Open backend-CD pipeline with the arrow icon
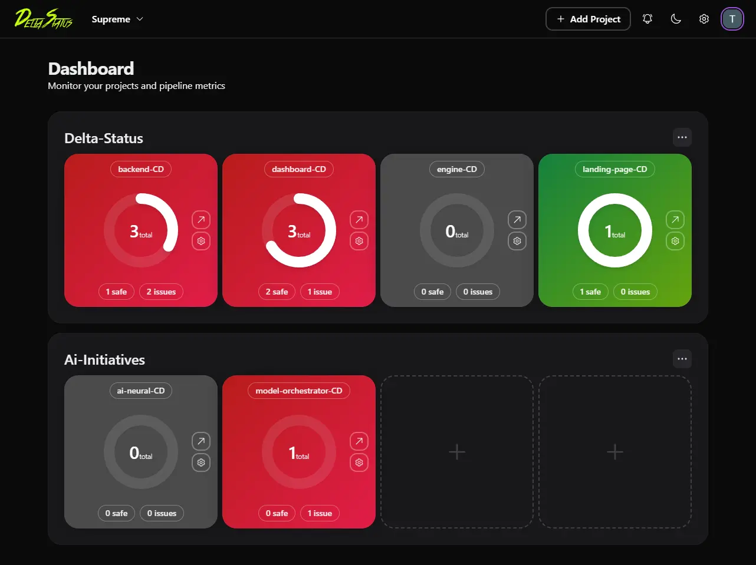Viewport: 756px width, 565px height. [x=200, y=219]
